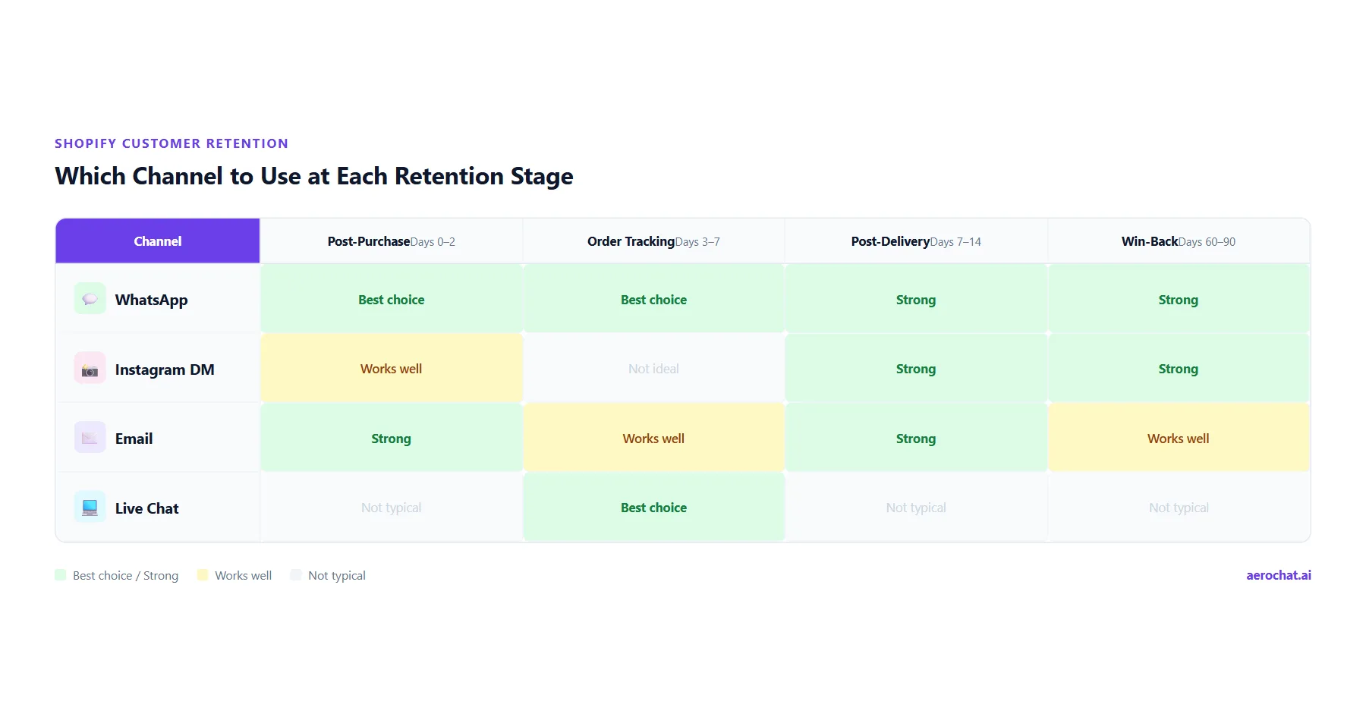
Task: Click Instagram DM Not ideal cell
Action: pyautogui.click(x=653, y=368)
